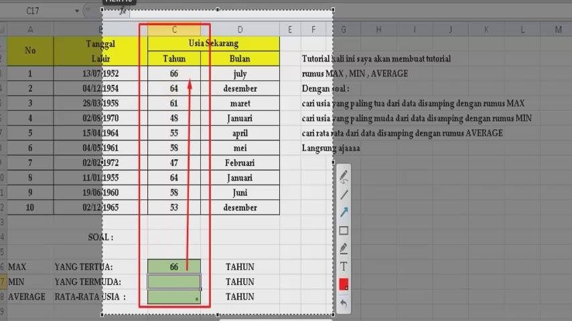Screen dimensions: 572x321
Task: Open the red color picker swatch
Action: click(344, 284)
